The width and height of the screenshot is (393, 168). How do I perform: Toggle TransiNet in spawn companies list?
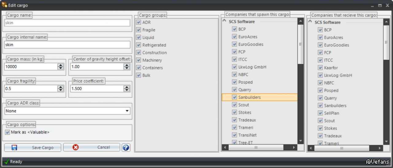pos(234,135)
